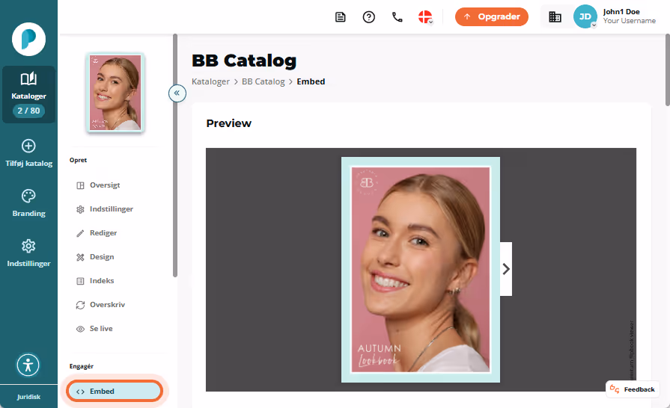Click the Embed breadcrumb item

[x=311, y=81]
